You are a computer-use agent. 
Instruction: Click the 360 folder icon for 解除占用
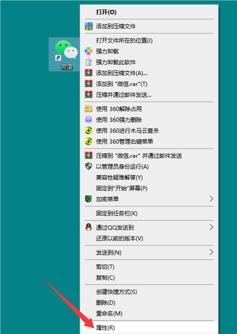point(89,109)
